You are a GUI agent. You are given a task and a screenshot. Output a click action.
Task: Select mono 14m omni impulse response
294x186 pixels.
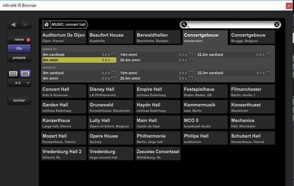157,73
